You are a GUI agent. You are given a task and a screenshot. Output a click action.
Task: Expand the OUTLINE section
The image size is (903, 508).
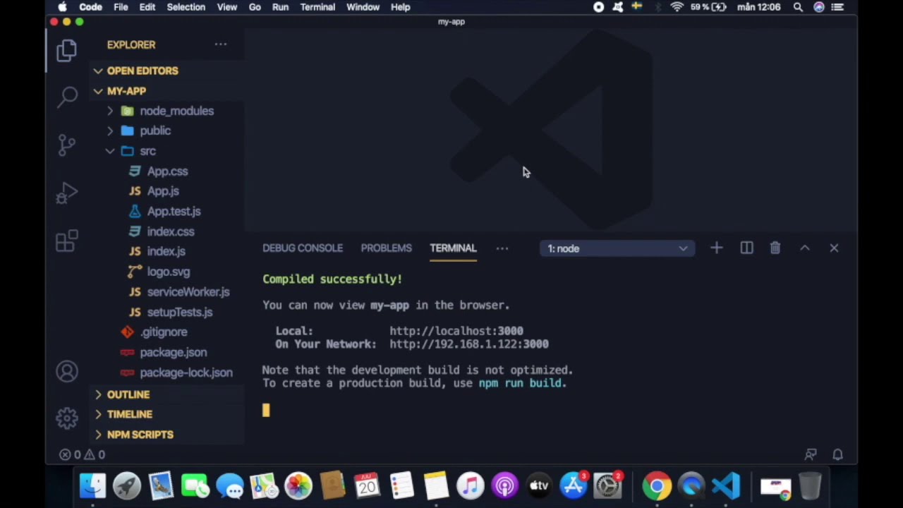pyautogui.click(x=166, y=394)
